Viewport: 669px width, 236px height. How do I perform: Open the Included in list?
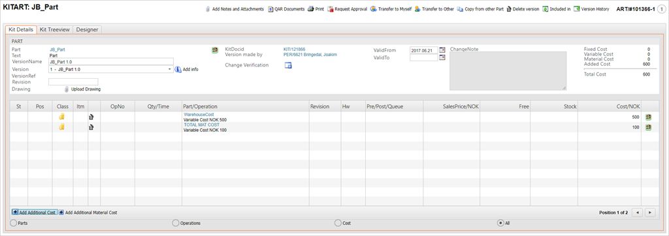click(x=557, y=9)
